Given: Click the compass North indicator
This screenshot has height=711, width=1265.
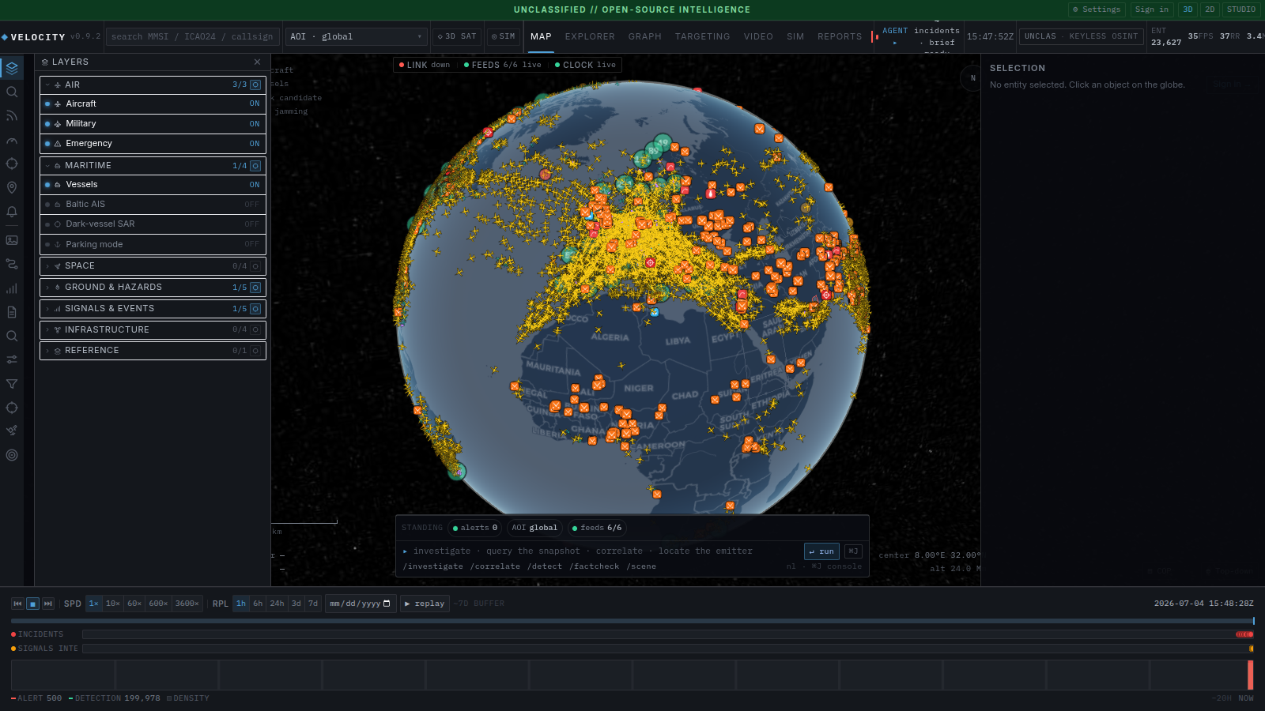Looking at the screenshot, I should tap(972, 78).
